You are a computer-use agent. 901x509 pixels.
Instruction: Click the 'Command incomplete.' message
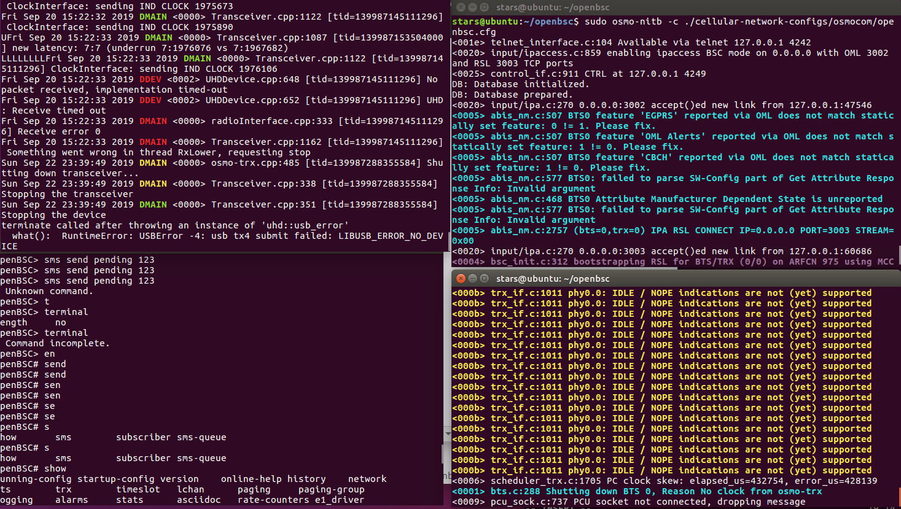click(x=57, y=343)
